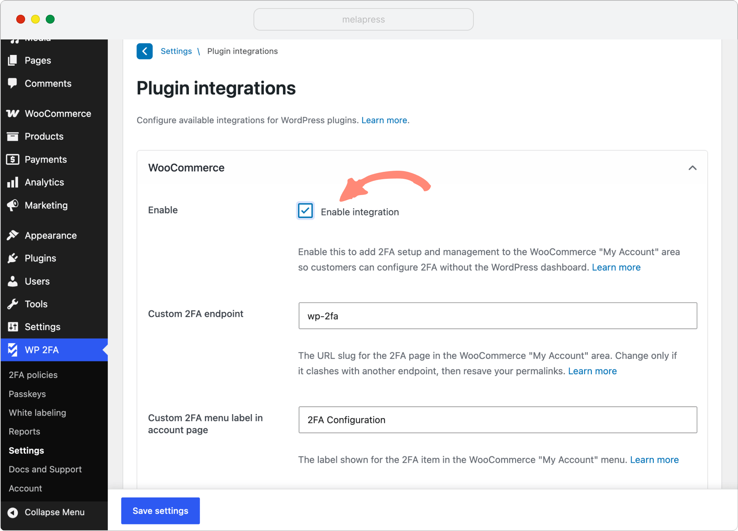This screenshot has width=738, height=531.
Task: Uncheck the Enable integration checkbox
Action: [305, 211]
